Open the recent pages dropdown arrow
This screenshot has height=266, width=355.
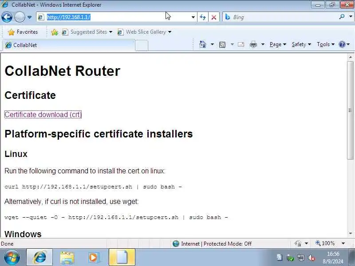pos(29,17)
